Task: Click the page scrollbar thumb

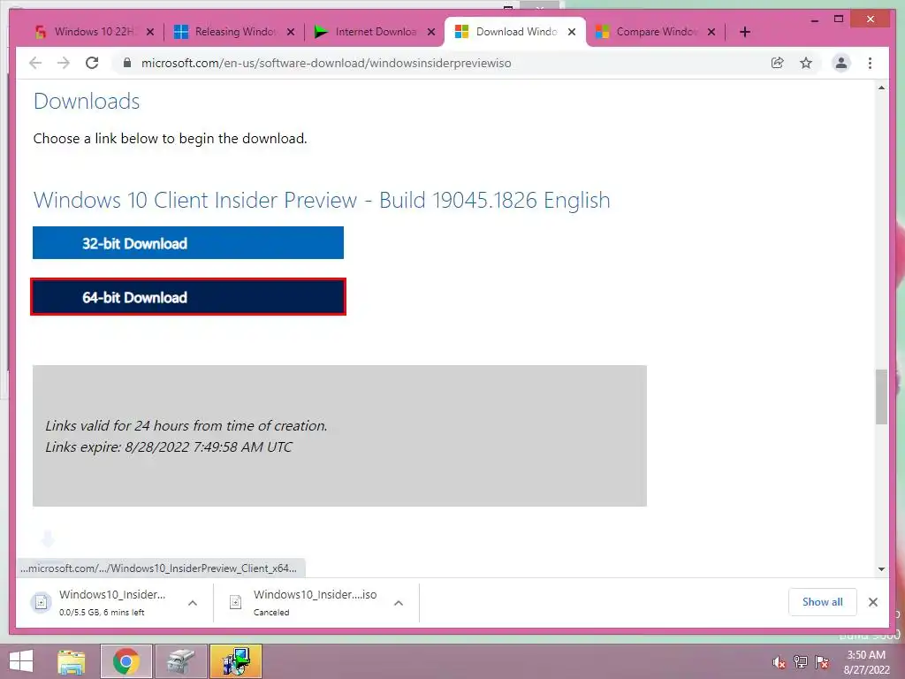Action: (881, 397)
